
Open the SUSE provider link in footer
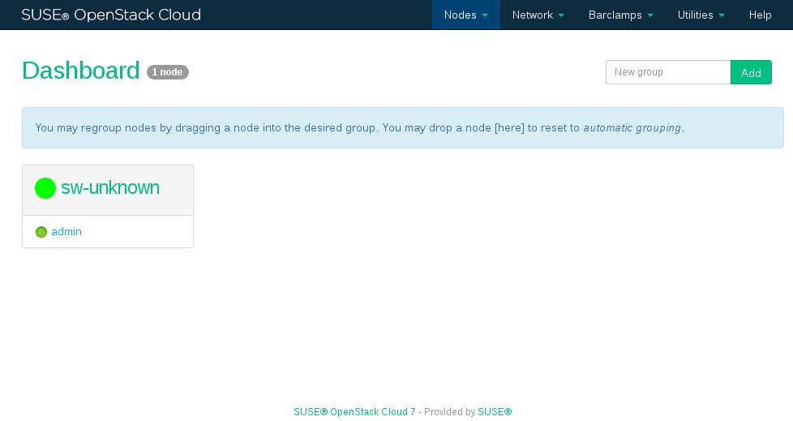495,412
